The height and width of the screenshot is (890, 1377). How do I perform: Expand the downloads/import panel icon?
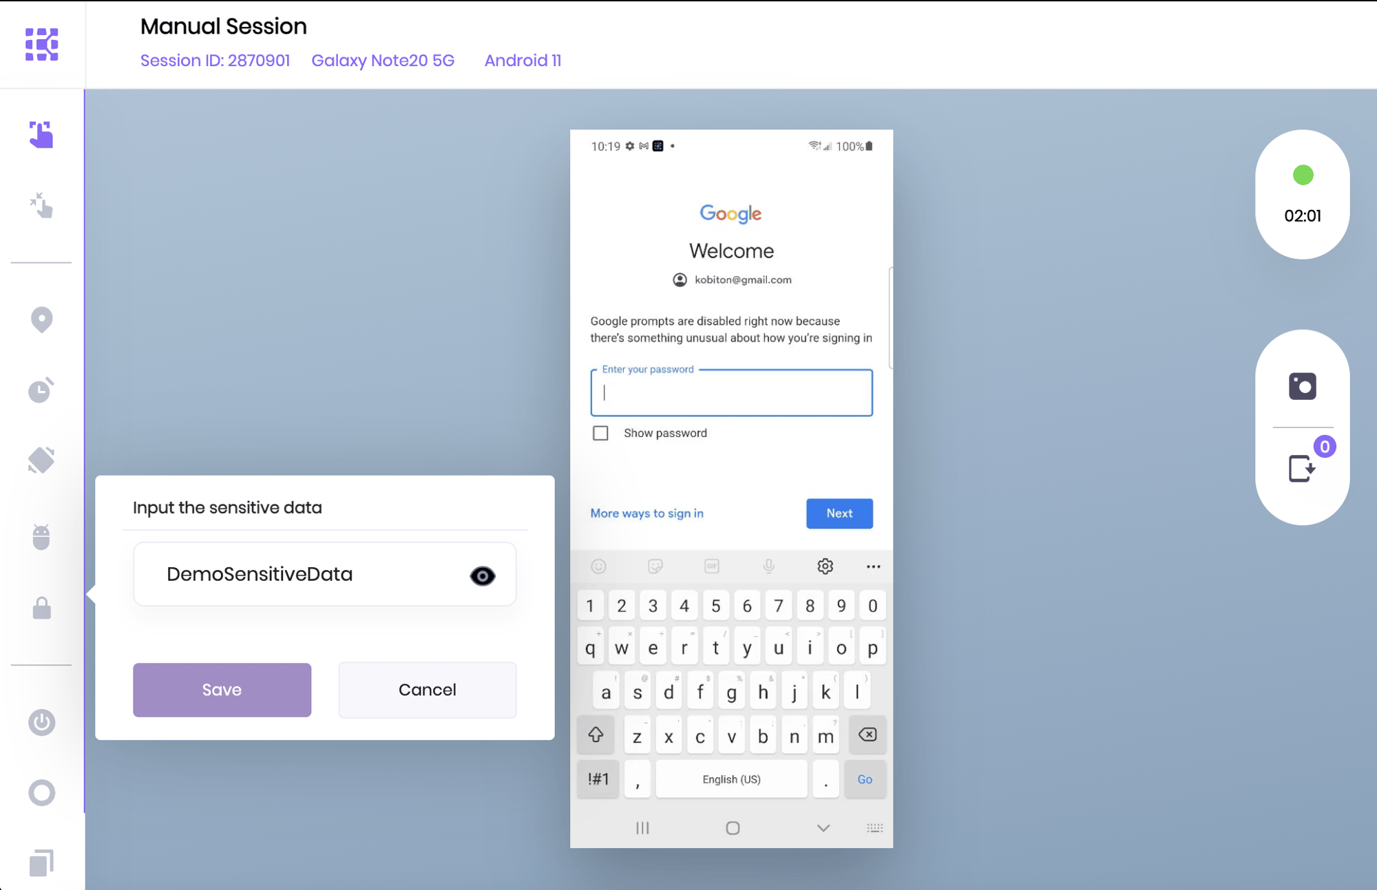coord(1302,465)
